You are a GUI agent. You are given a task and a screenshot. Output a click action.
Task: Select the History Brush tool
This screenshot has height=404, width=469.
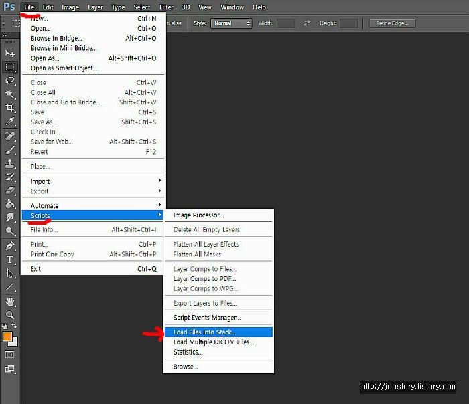point(10,177)
